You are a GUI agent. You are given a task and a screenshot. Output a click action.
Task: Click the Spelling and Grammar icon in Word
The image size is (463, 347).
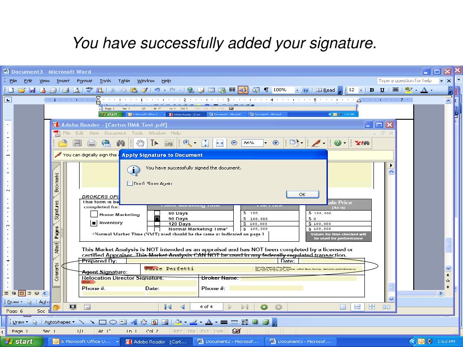pyautogui.click(x=89, y=90)
